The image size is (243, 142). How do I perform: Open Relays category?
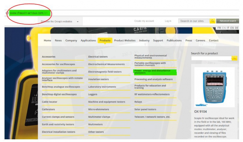point(138,102)
